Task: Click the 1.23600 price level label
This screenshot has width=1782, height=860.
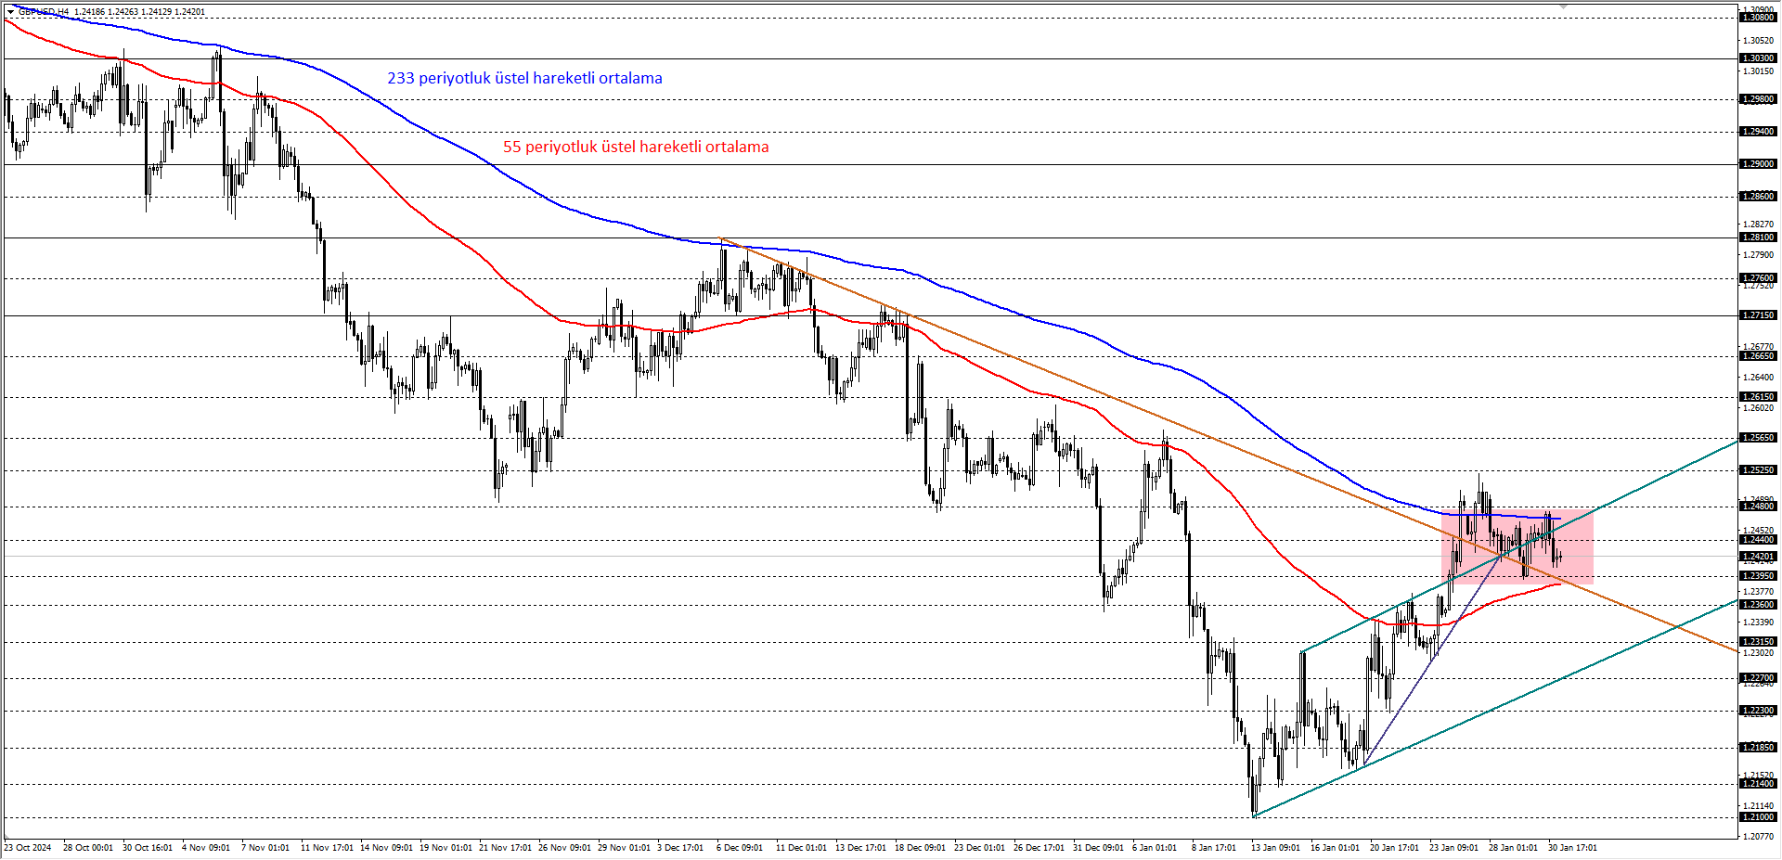Action: point(1758,605)
